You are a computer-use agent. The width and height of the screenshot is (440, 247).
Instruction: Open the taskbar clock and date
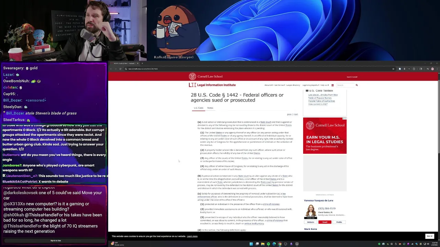(435, 244)
